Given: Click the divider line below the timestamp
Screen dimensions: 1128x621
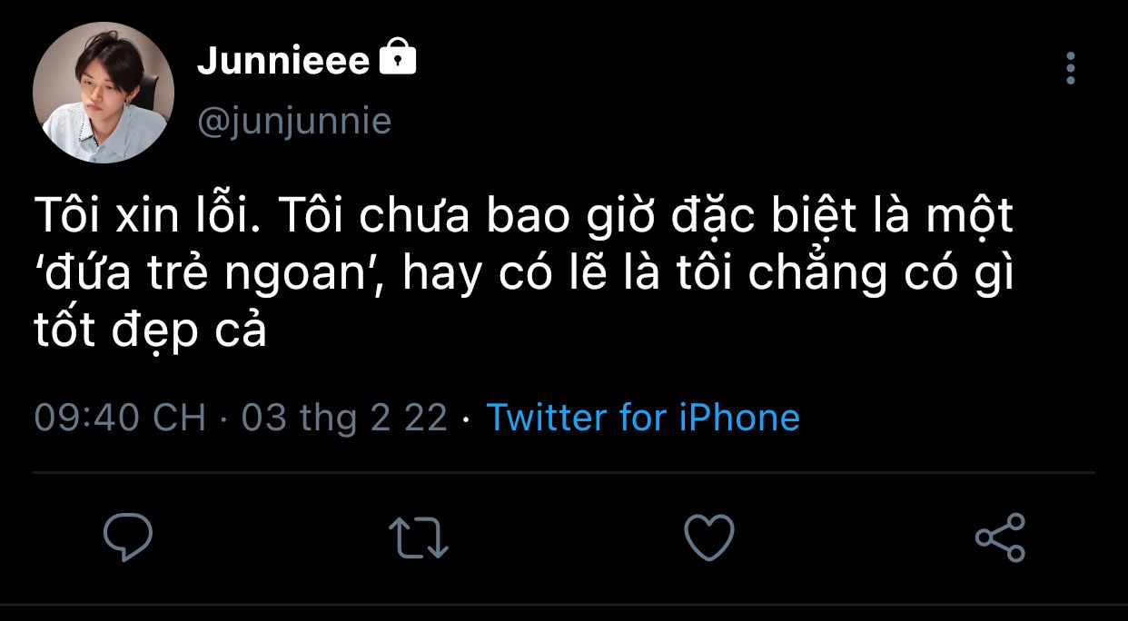Looking at the screenshot, I should 563,473.
